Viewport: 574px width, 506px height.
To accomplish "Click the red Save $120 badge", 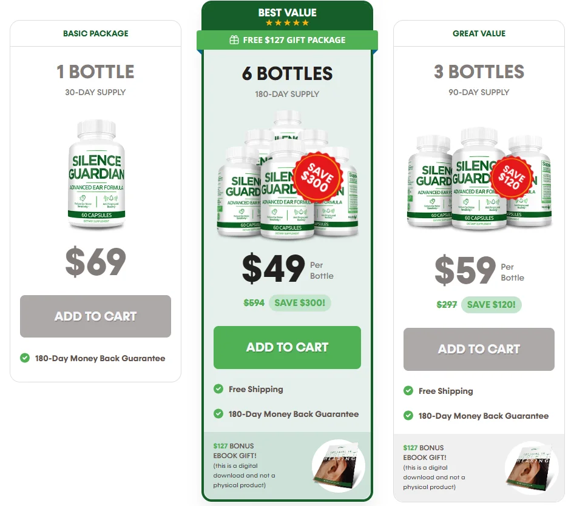I will point(511,178).
